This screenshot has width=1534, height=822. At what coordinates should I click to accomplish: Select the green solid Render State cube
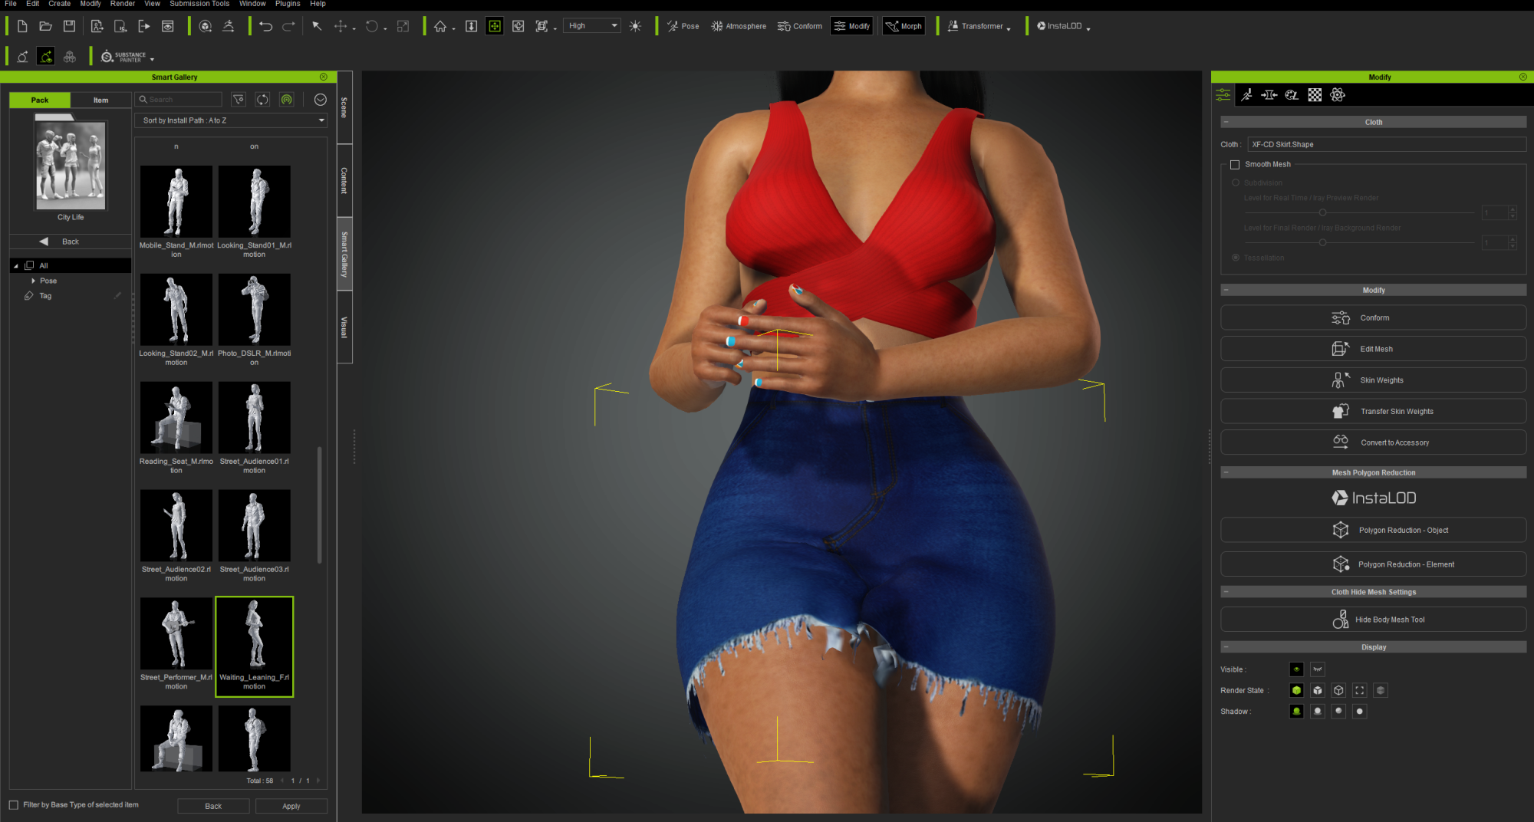click(1296, 690)
